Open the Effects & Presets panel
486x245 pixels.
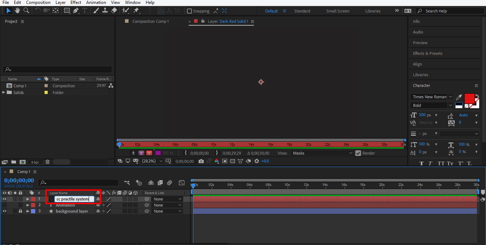pyautogui.click(x=428, y=53)
